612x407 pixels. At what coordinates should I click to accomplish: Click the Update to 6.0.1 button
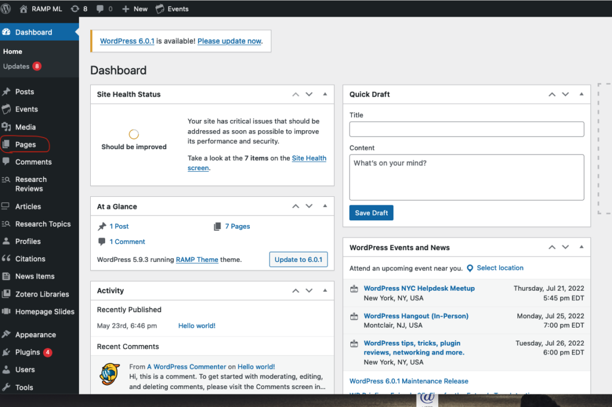pos(299,260)
